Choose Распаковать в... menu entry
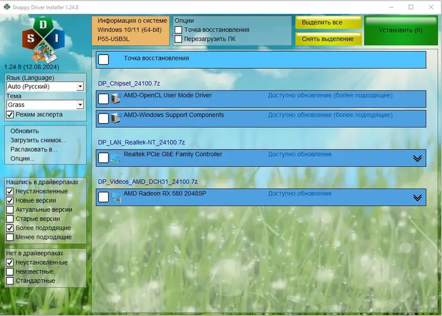The width and height of the screenshot is (442, 316). point(34,149)
